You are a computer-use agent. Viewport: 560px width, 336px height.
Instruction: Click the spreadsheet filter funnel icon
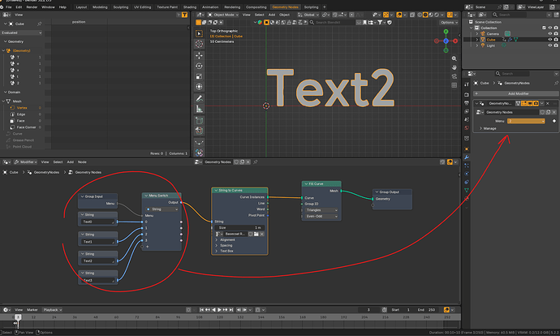185,15
